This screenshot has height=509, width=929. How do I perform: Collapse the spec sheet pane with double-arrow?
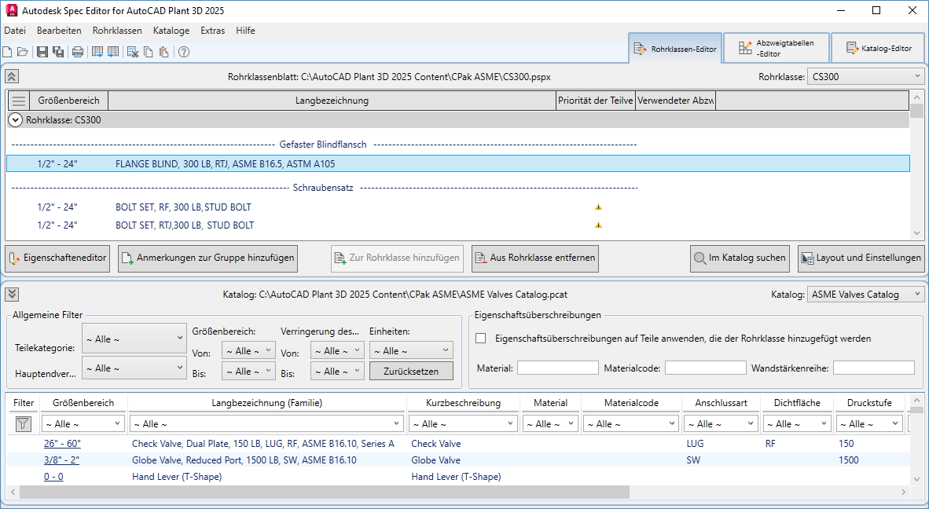click(12, 76)
